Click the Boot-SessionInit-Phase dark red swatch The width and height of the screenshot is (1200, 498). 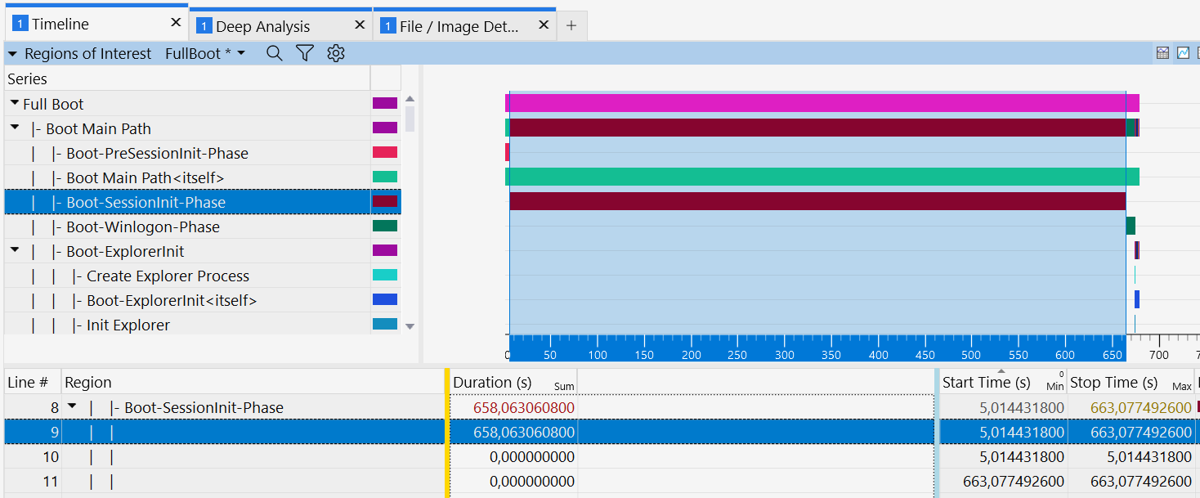tap(385, 201)
